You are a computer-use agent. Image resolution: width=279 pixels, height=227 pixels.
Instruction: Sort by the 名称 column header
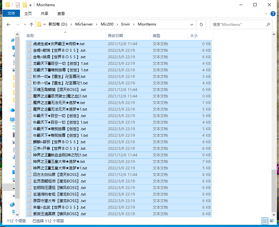(65, 35)
